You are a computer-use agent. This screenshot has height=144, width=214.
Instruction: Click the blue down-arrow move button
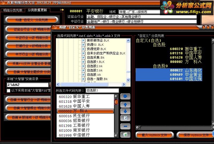coord(125,112)
